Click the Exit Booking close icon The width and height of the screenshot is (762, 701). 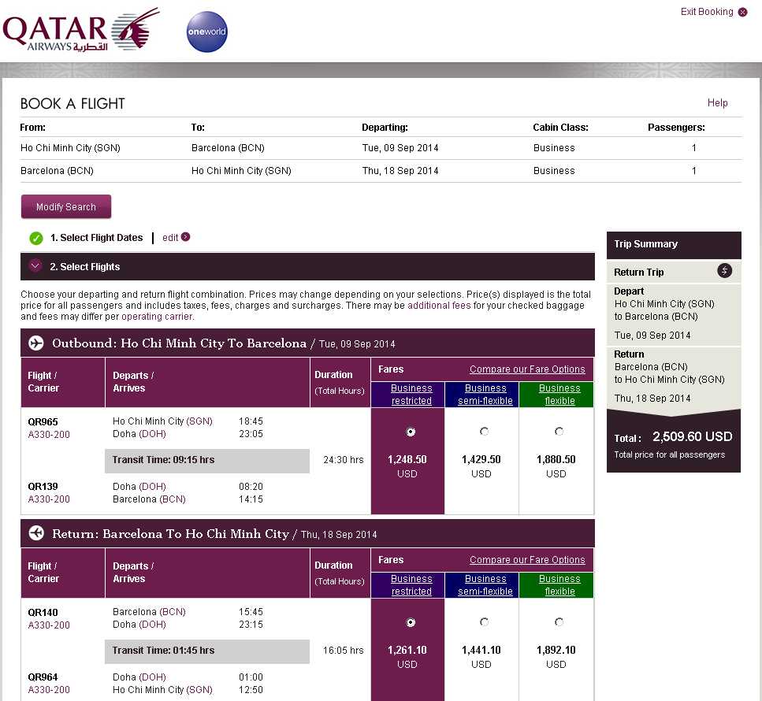coord(742,13)
